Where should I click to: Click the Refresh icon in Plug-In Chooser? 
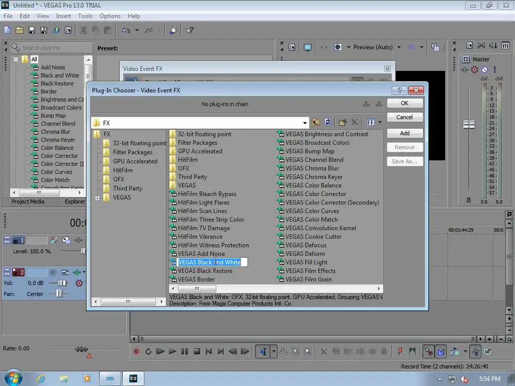point(327,122)
